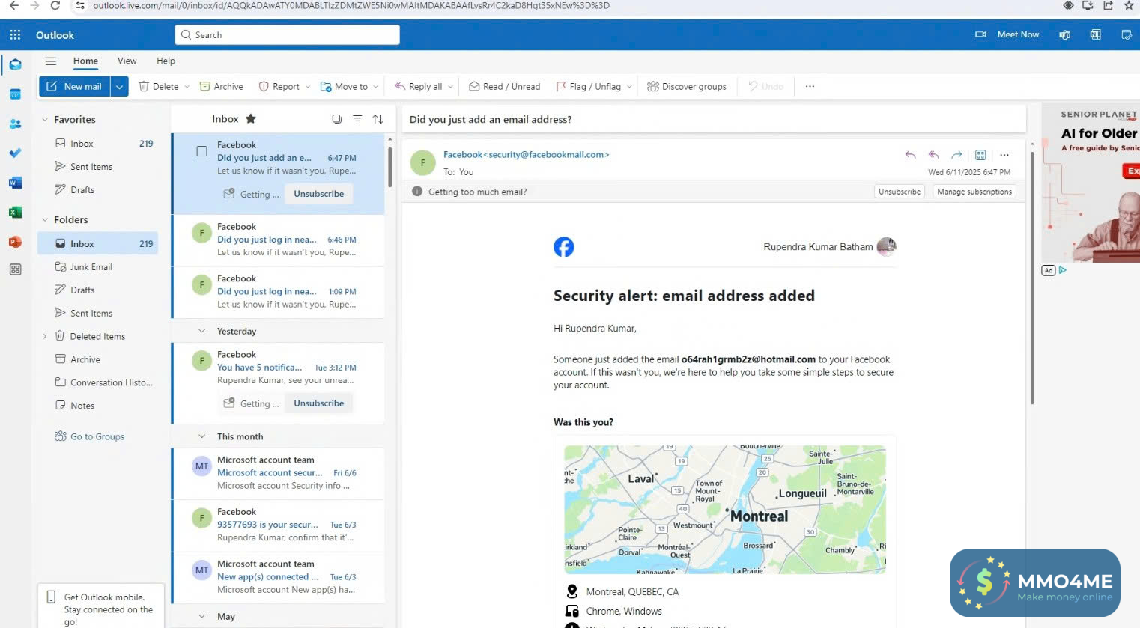Reply all using the double-arrow icon in message
The height and width of the screenshot is (628, 1140).
(x=933, y=155)
